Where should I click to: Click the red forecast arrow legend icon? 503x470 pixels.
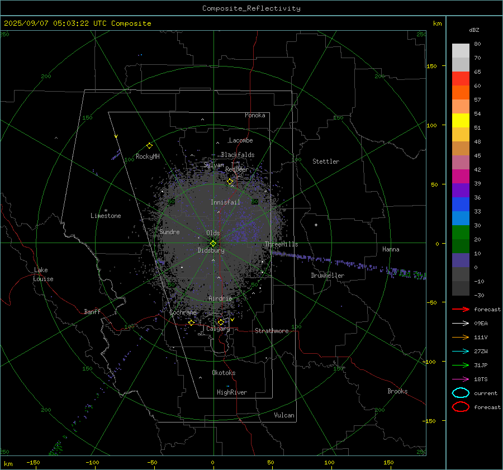click(x=461, y=309)
